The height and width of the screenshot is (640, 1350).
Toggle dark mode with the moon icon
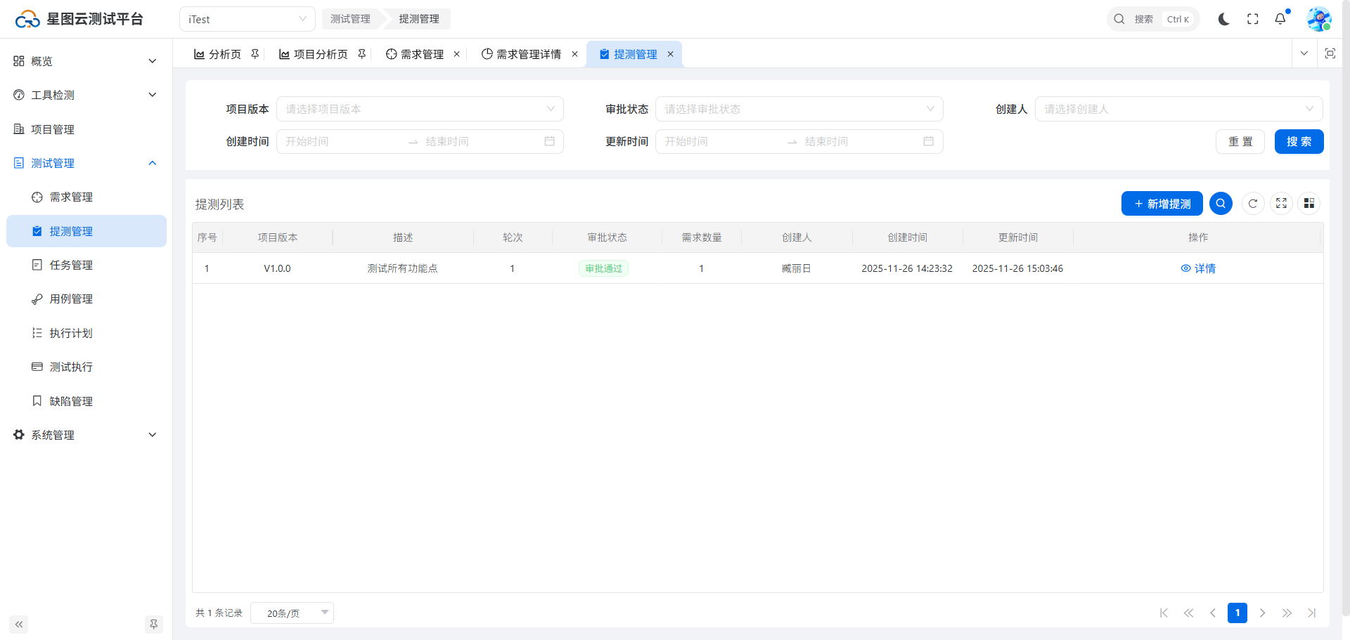1223,19
